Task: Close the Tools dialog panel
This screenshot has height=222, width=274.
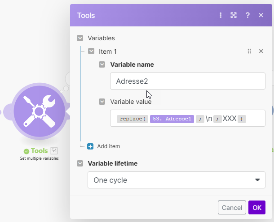Action: click(261, 15)
